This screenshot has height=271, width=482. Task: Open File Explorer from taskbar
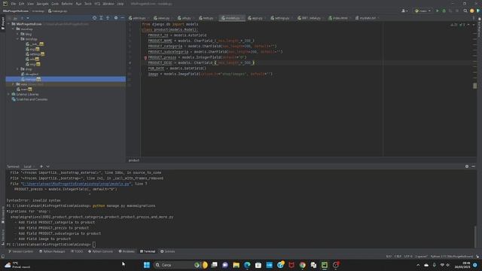click(236, 265)
